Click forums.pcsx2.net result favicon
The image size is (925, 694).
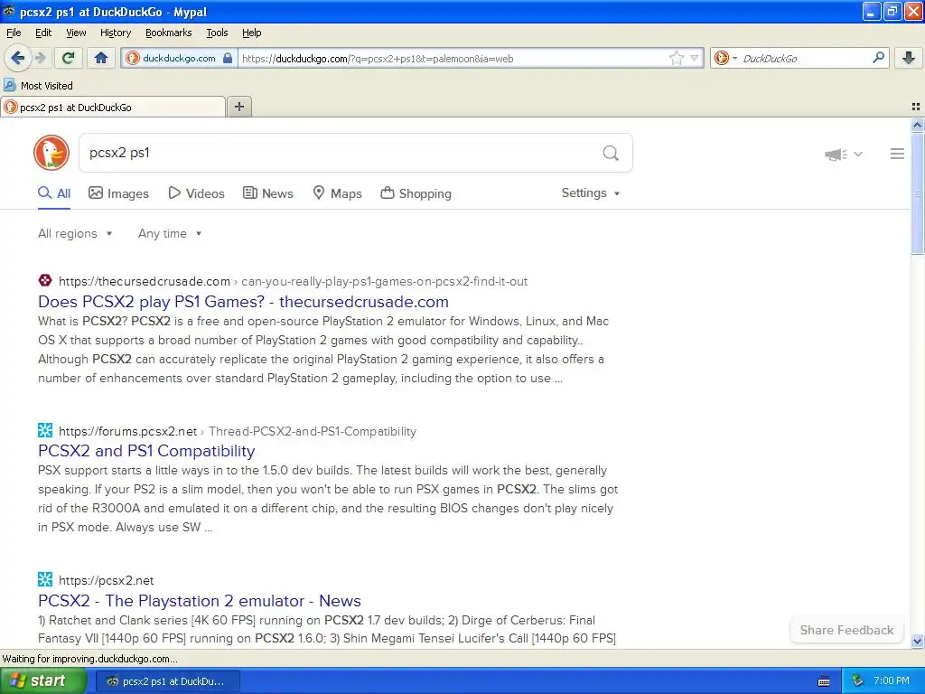(x=45, y=430)
